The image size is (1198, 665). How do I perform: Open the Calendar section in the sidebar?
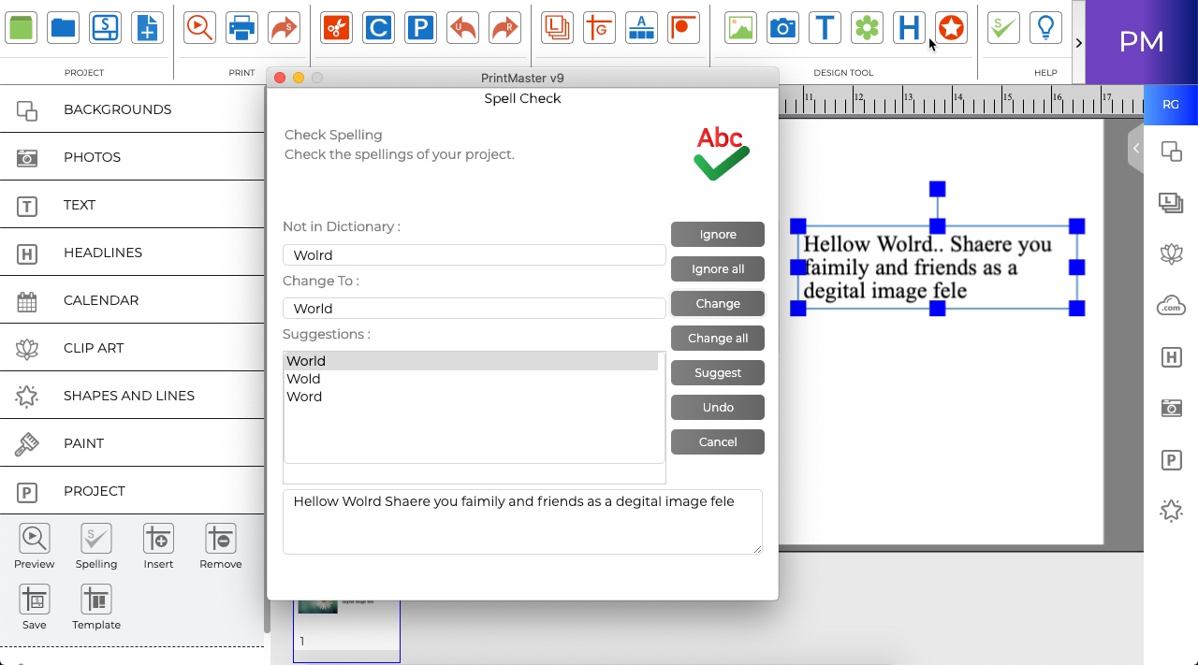click(x=100, y=299)
